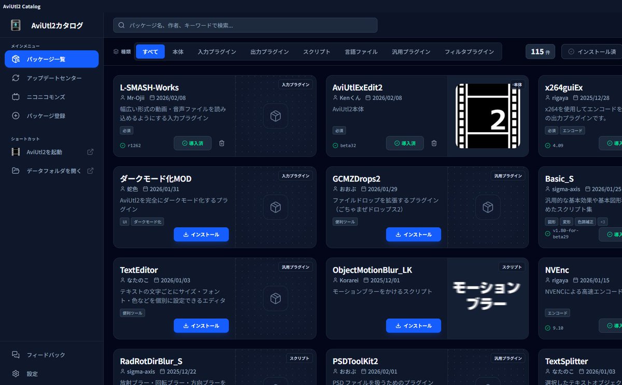This screenshot has height=385, width=622.
Task: Click the AviUtlExEdit2 film strip thumbnail
Action: click(x=488, y=116)
